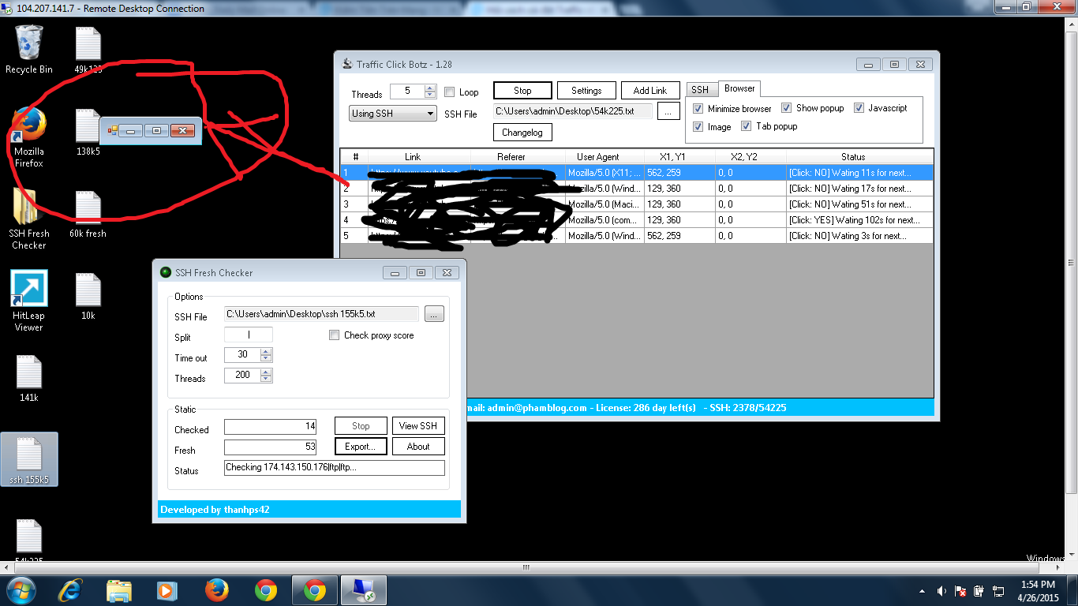This screenshot has width=1078, height=606.
Task: Browse for SSH file in SSH Fresh Checker
Action: (x=435, y=314)
